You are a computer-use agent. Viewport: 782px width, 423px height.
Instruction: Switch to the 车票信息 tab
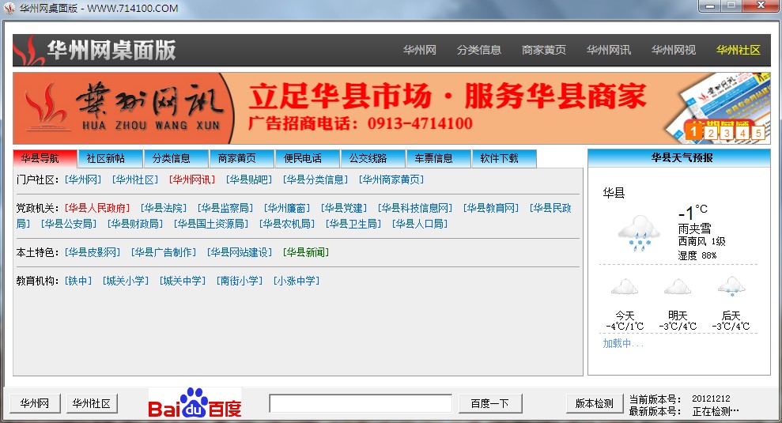pos(439,159)
